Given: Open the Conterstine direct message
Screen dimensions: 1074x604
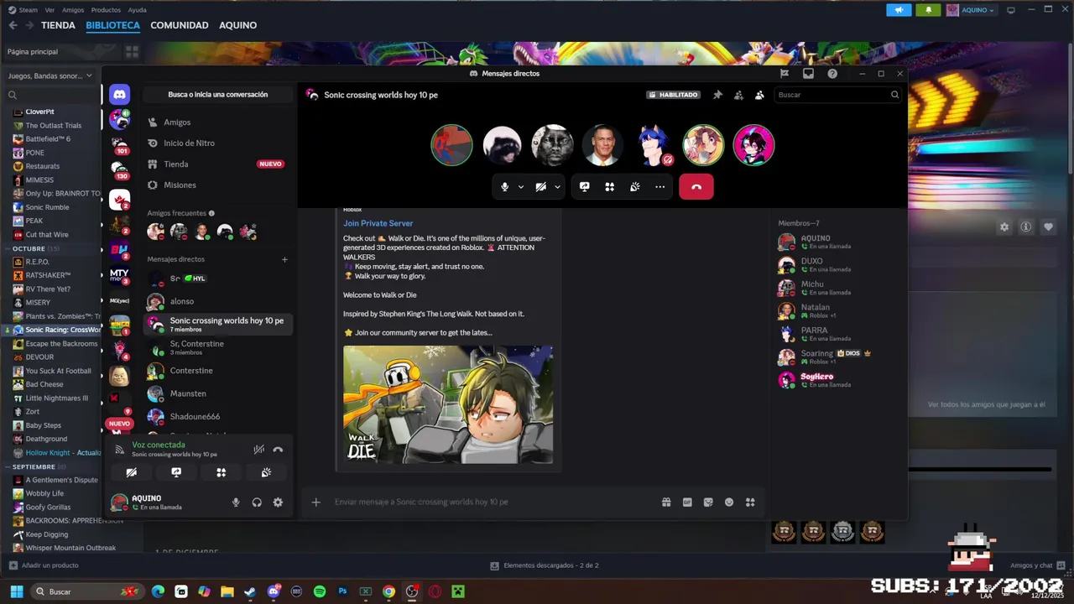Looking at the screenshot, I should [x=216, y=371].
